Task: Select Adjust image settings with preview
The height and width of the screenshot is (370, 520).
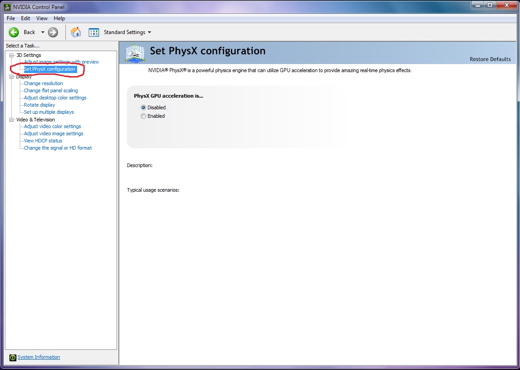Action: pos(61,62)
